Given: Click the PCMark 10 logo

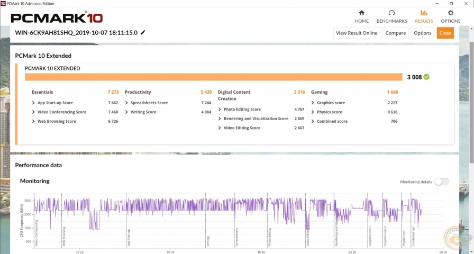Looking at the screenshot, I should click(x=57, y=17).
